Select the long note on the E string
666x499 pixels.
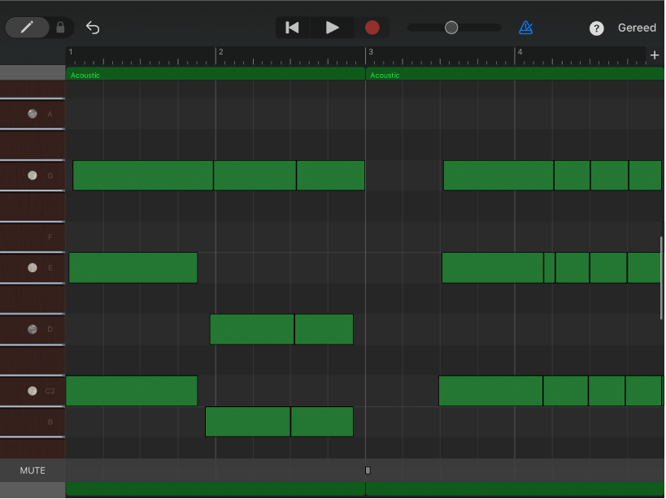click(x=132, y=267)
